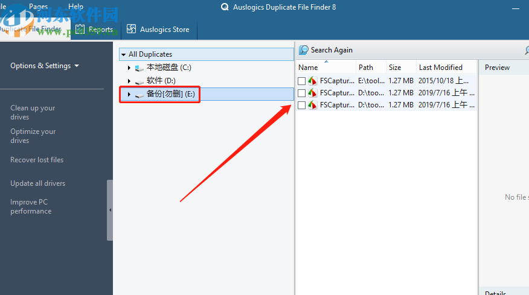Select 备份[勿删] (E:) drive in tree
Image resolution: width=529 pixels, height=295 pixels.
(x=171, y=94)
